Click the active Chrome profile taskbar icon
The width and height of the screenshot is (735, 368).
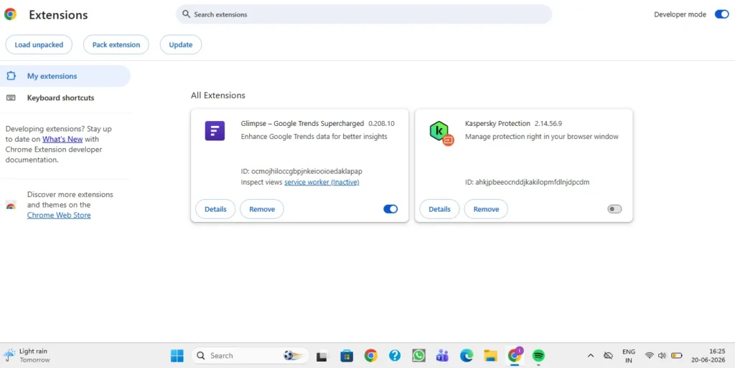[x=515, y=356]
